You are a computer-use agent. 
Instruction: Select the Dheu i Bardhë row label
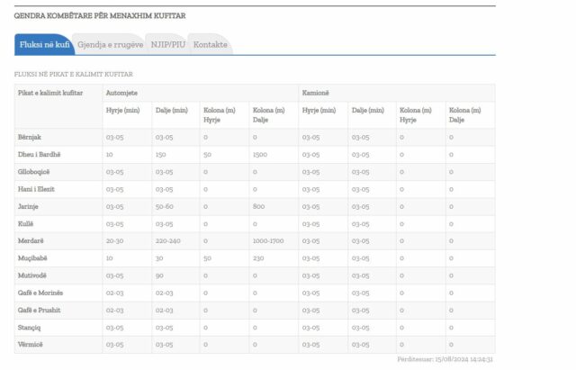[39, 154]
